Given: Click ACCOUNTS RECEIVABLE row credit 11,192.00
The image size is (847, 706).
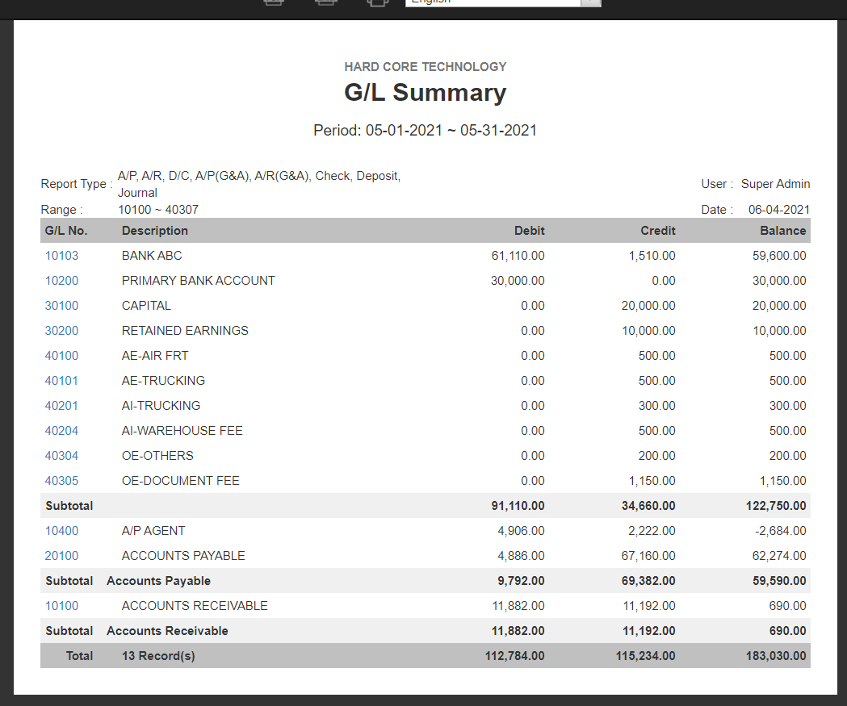Looking at the screenshot, I should (649, 606).
